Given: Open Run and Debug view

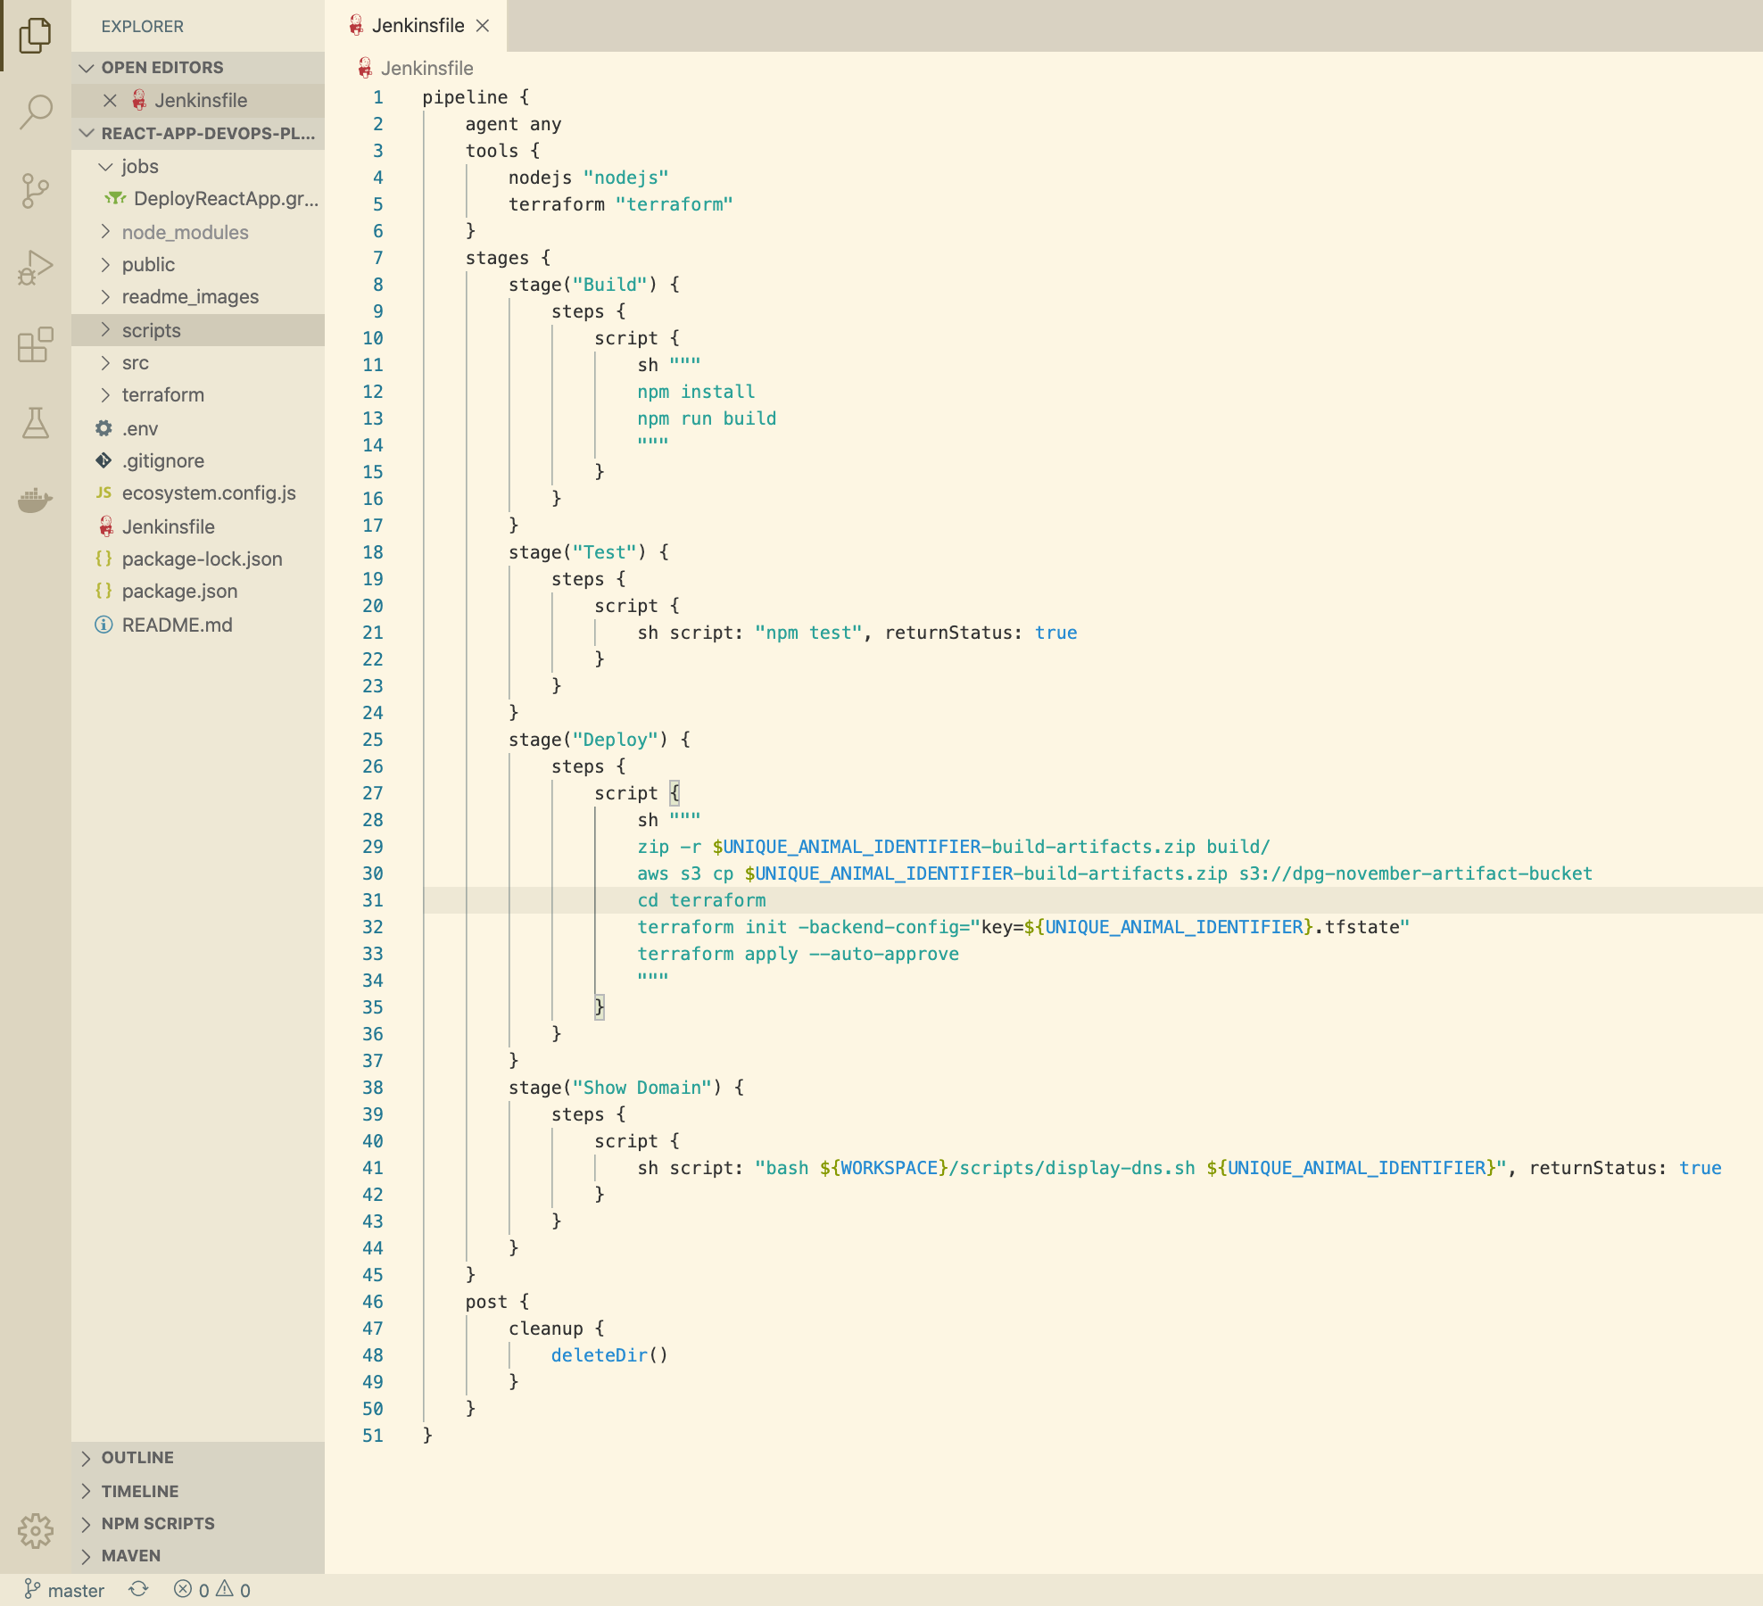Looking at the screenshot, I should pyautogui.click(x=36, y=267).
